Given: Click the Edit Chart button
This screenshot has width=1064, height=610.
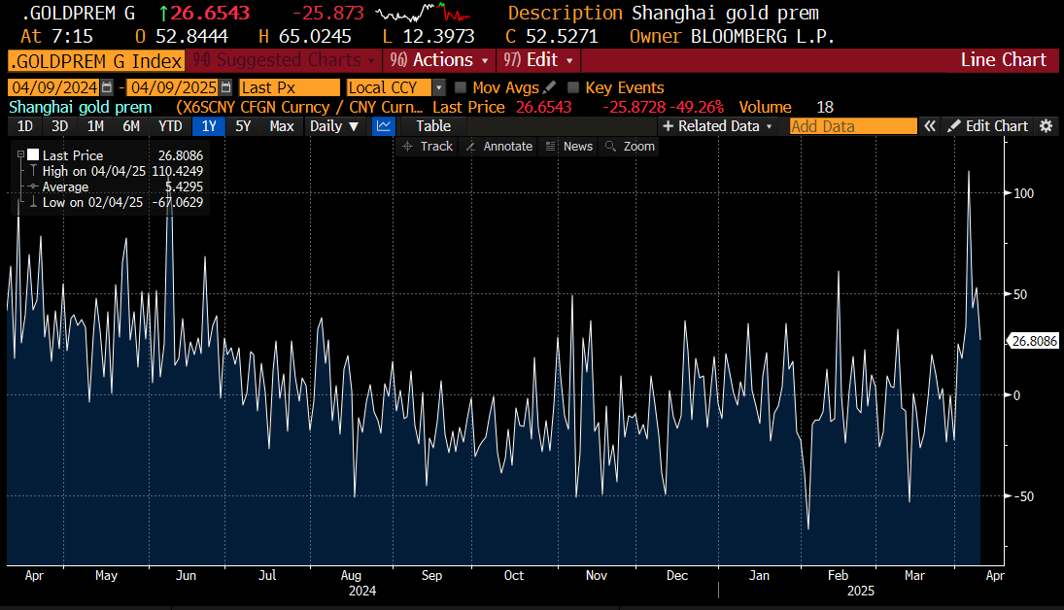Looking at the screenshot, I should [x=988, y=126].
